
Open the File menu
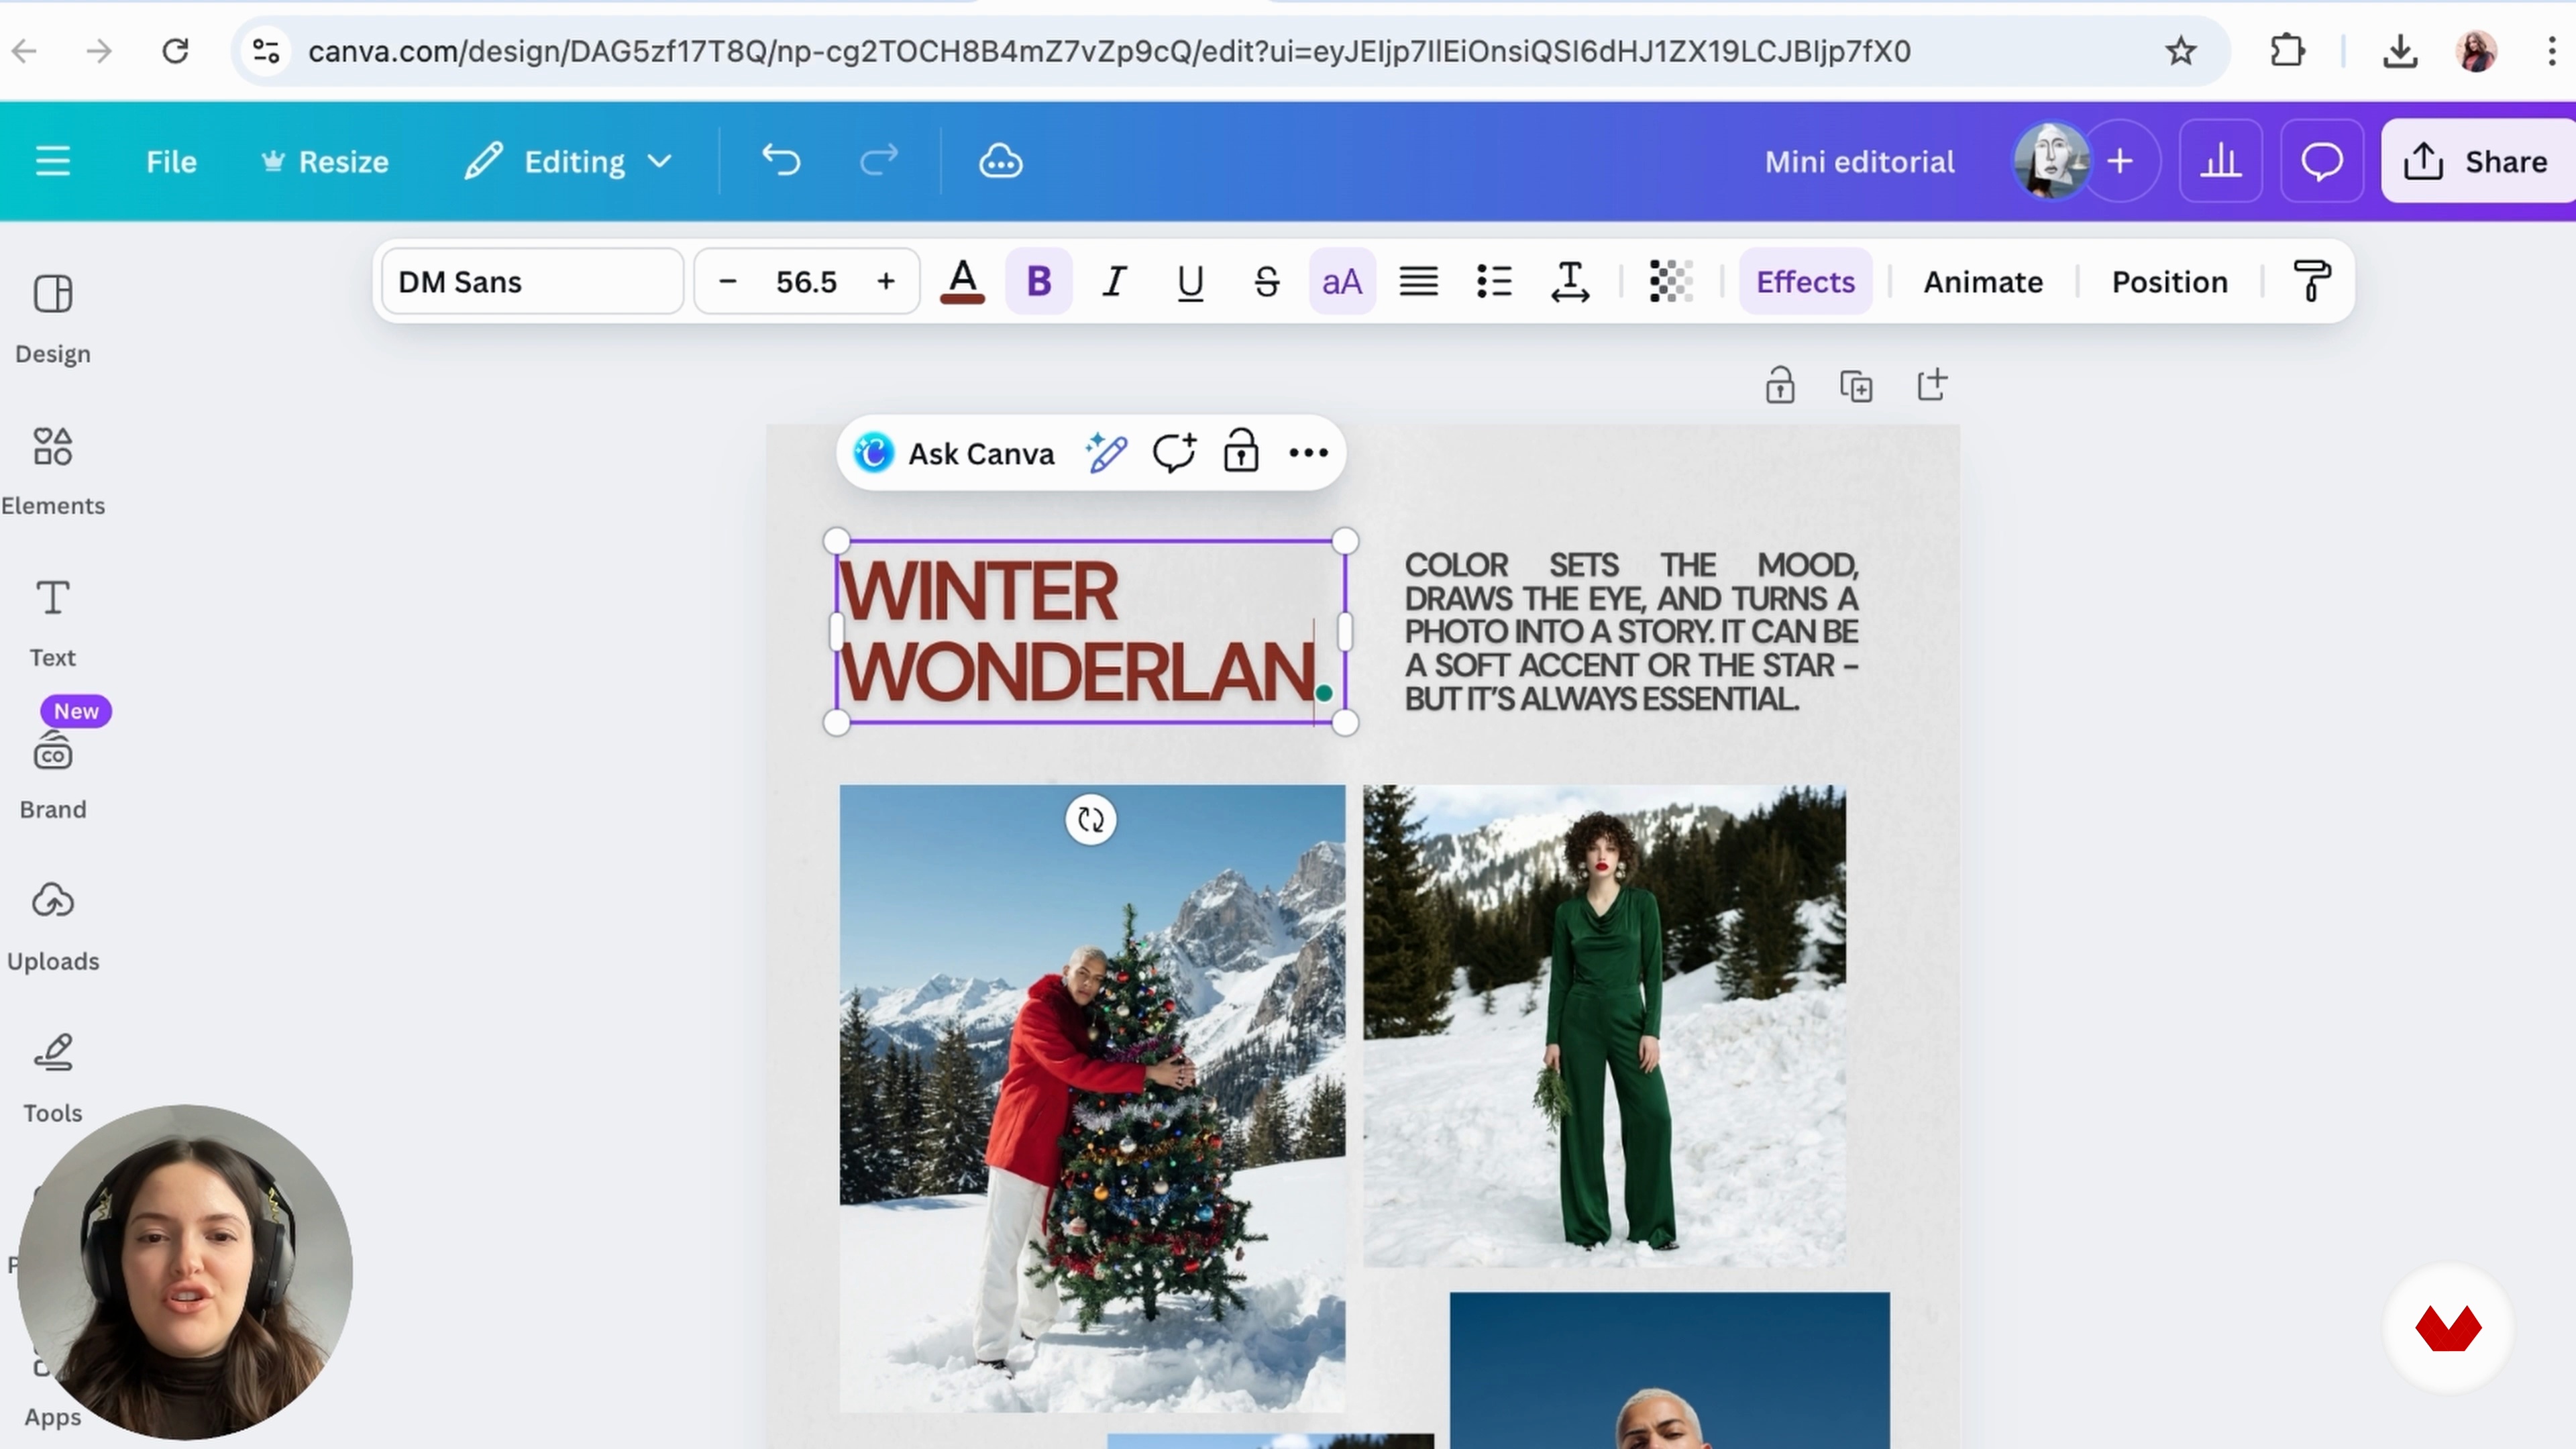click(171, 162)
